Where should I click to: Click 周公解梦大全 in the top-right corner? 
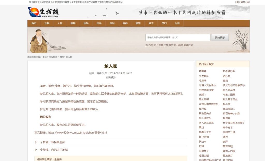pos(243,3)
